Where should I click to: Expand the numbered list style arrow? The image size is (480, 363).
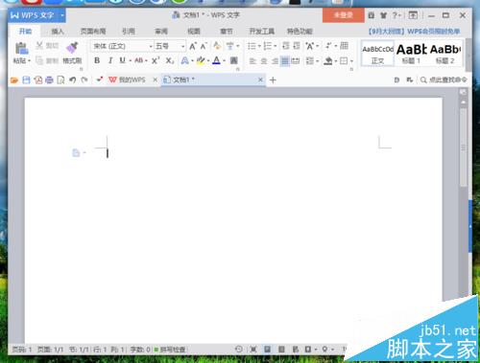point(275,46)
